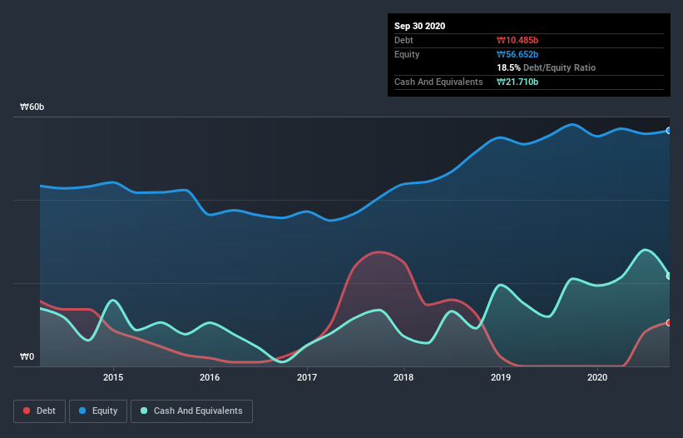Screen dimensions: 683x438
Task: Click the Sep 30 2020 tooltip date
Action: click(420, 26)
